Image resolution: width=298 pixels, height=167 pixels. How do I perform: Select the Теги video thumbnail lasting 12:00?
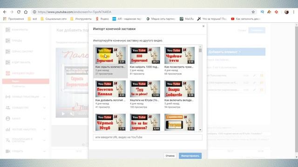pos(145,89)
